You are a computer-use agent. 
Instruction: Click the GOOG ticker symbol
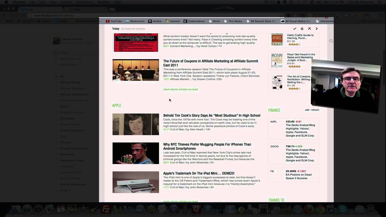[x=274, y=146]
